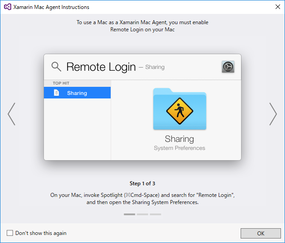
Task: Click the OK button
Action: (261, 233)
